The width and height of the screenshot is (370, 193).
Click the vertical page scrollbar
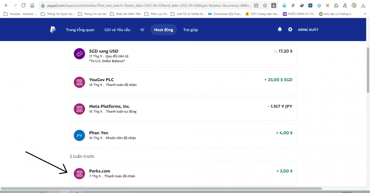[368, 70]
